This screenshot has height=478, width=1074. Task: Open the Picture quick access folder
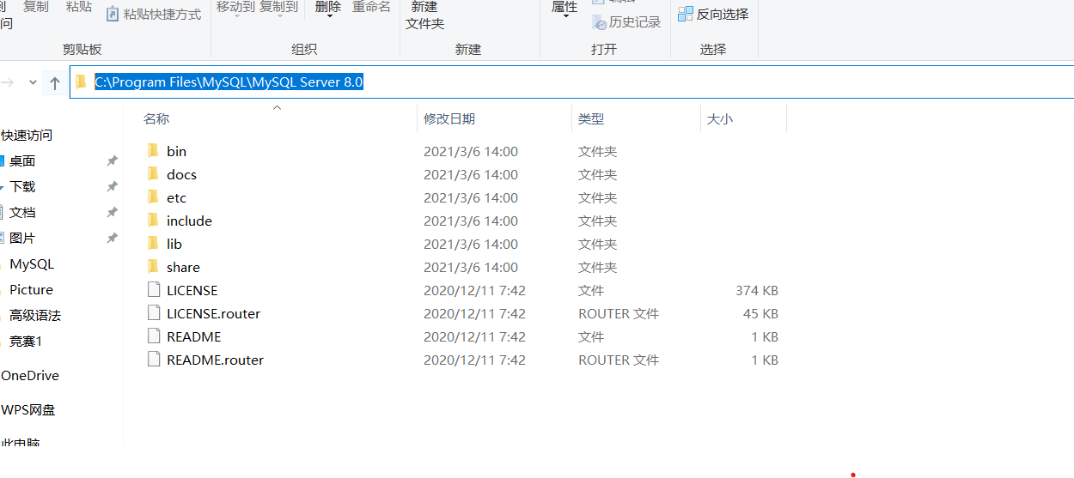[31, 290]
